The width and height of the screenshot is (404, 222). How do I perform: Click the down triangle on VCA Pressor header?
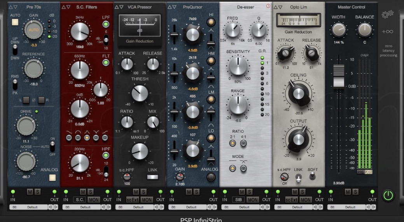(121, 7)
